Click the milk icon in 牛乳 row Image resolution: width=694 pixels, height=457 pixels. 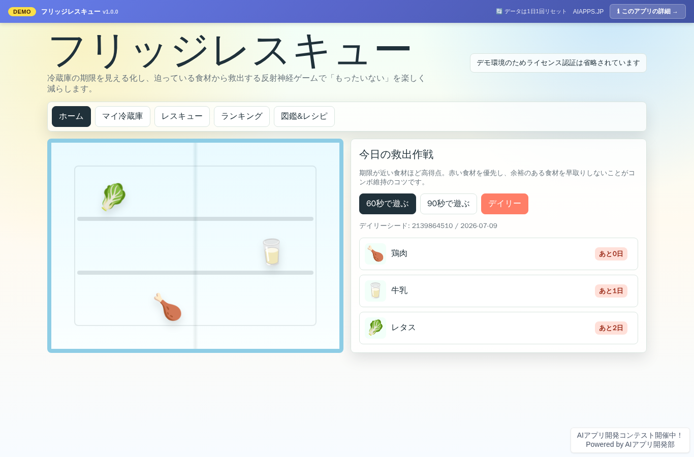pos(375,291)
